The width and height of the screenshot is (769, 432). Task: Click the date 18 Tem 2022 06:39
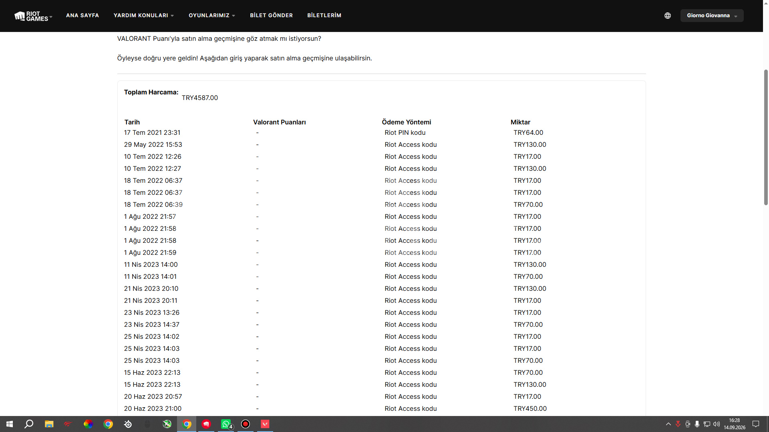153,205
